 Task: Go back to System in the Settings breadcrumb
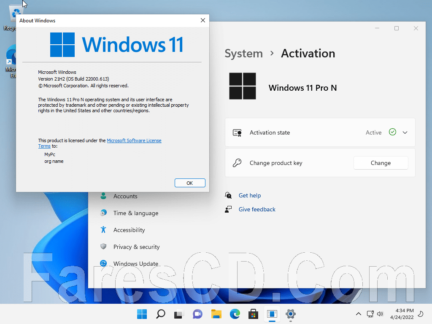243,54
